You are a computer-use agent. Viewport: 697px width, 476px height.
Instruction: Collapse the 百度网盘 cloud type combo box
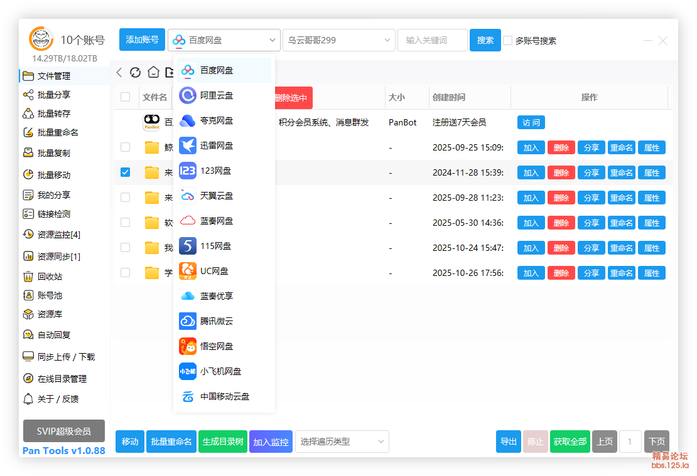pyautogui.click(x=224, y=40)
